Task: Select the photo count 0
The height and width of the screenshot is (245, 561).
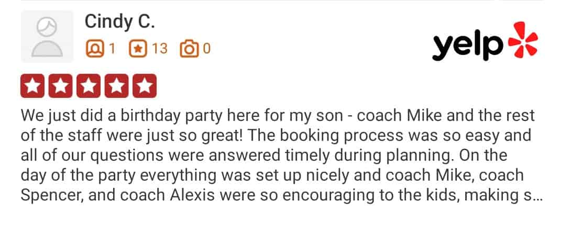Action: 206,49
